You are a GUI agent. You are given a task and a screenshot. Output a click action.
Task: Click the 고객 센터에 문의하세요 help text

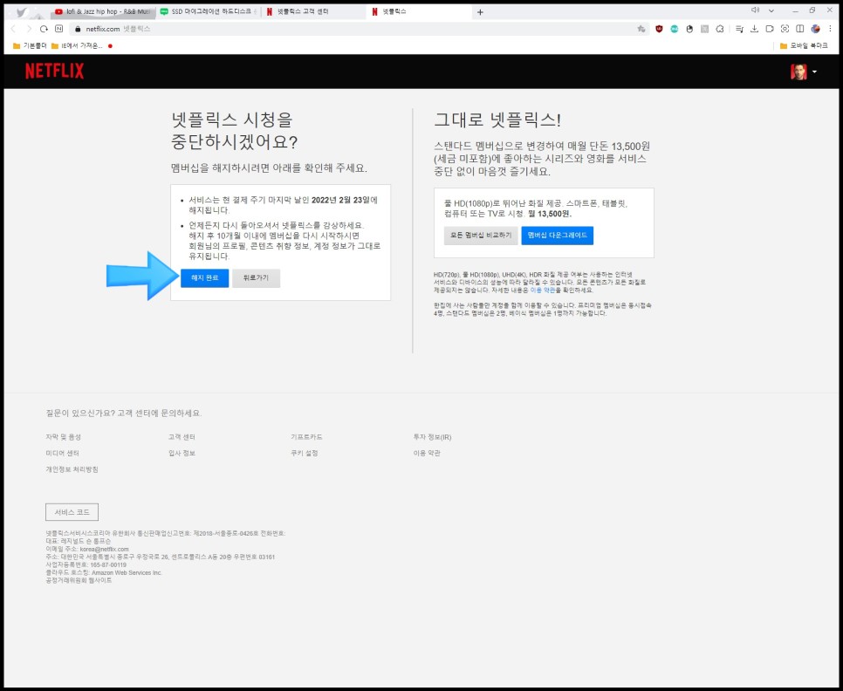160,414
